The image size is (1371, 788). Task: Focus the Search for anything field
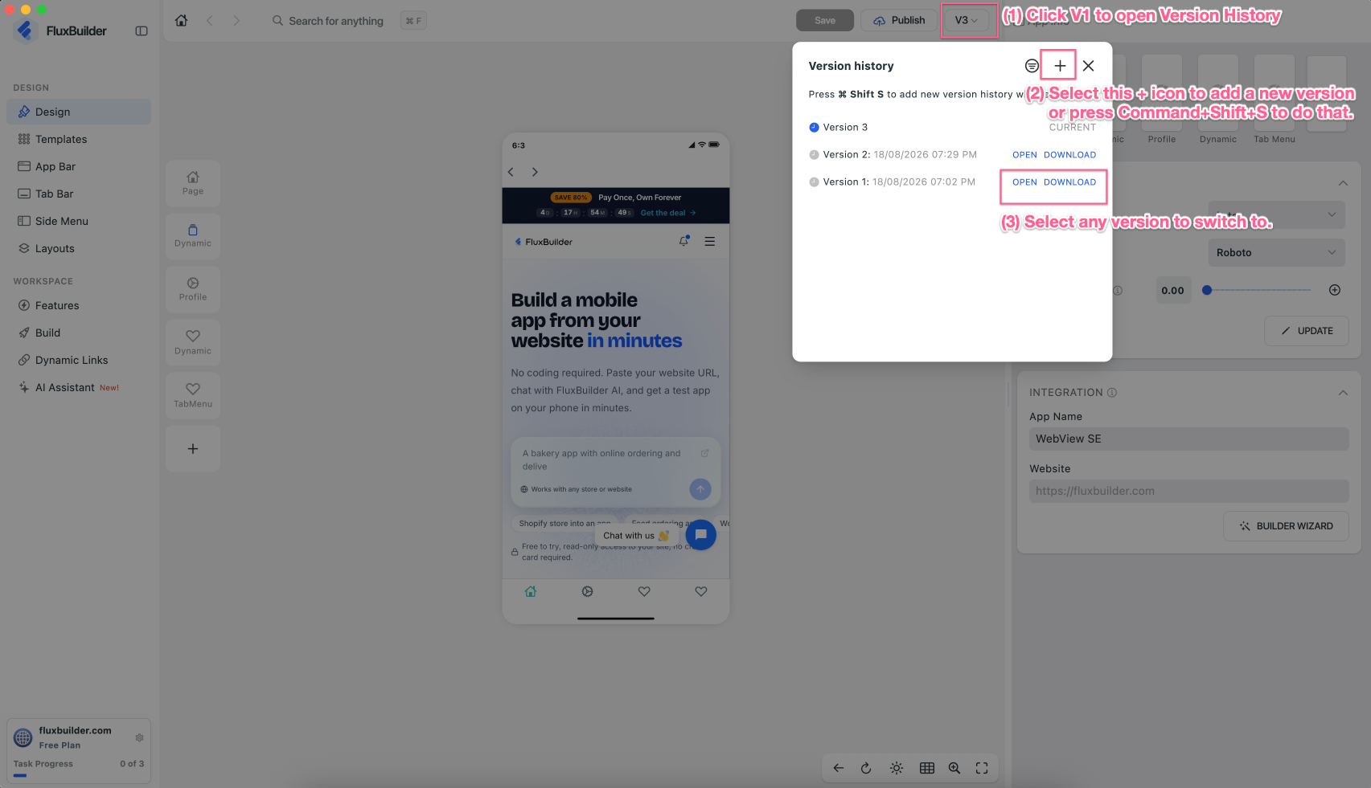[x=336, y=21]
